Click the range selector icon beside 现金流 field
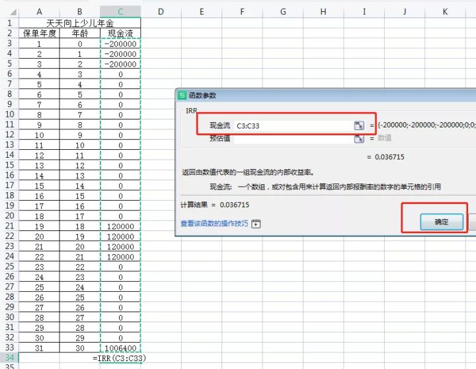 [x=359, y=125]
